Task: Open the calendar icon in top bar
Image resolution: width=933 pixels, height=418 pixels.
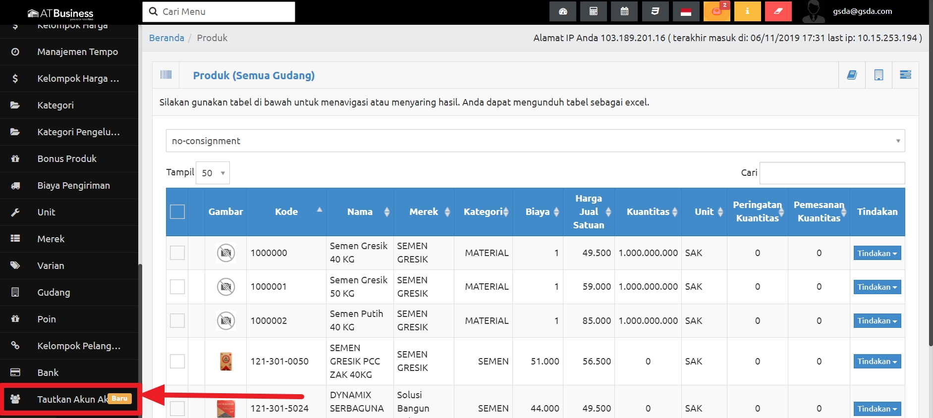Action: coord(624,11)
